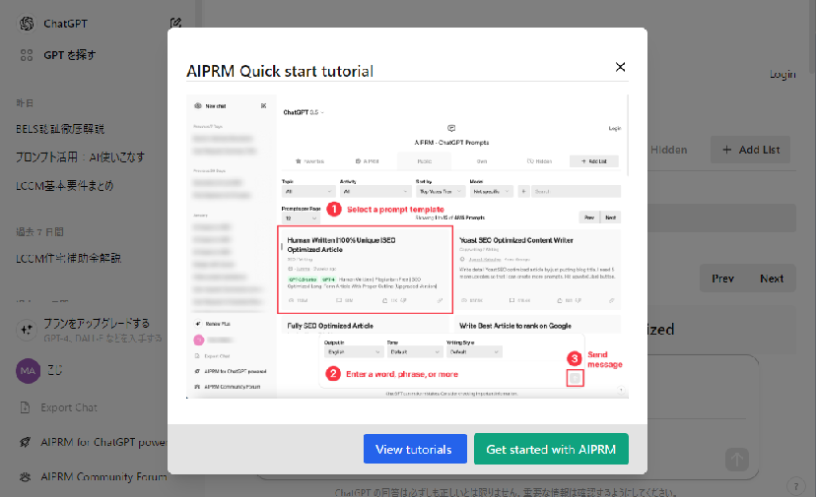816x497 pixels.
Task: Click the View tutorials button
Action: [415, 449]
